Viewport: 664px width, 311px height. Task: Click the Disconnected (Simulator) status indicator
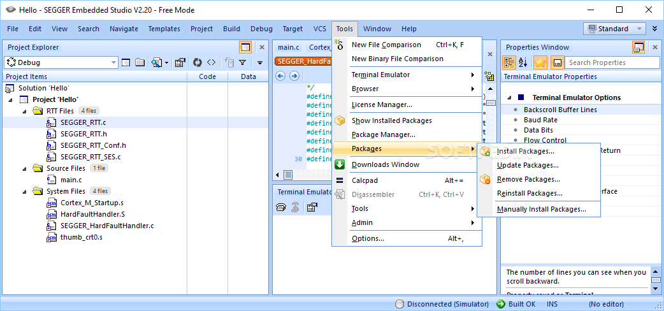point(442,304)
